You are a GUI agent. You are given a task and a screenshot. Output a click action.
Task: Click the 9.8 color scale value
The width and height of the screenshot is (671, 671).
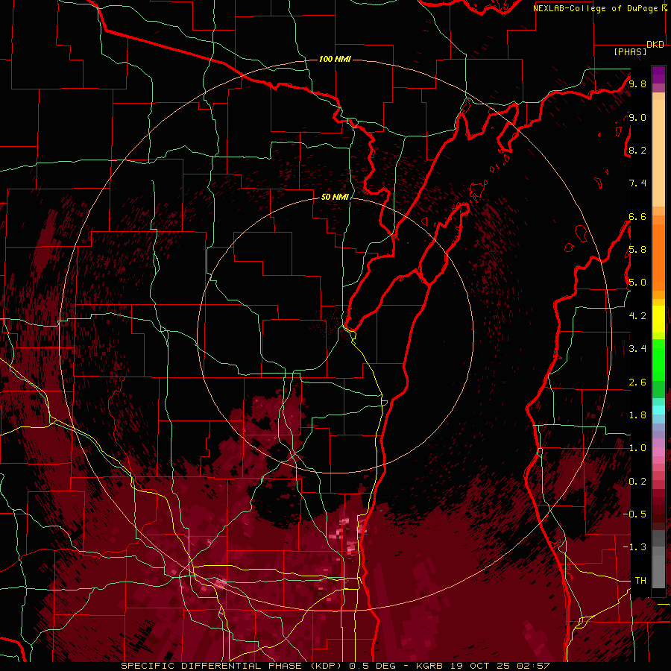point(637,84)
